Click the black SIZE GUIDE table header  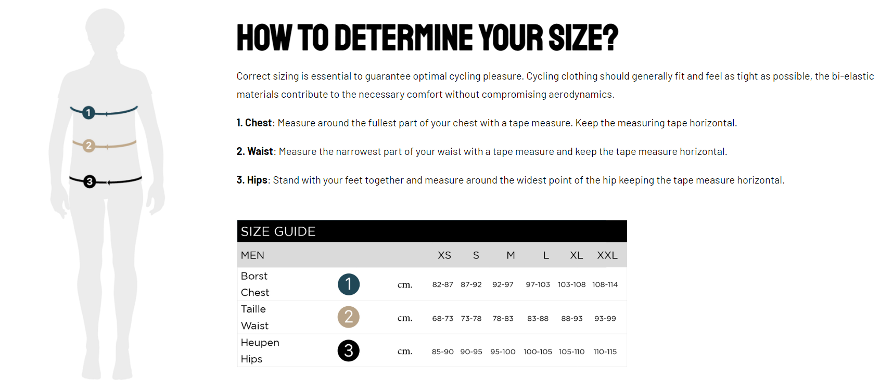pos(431,231)
